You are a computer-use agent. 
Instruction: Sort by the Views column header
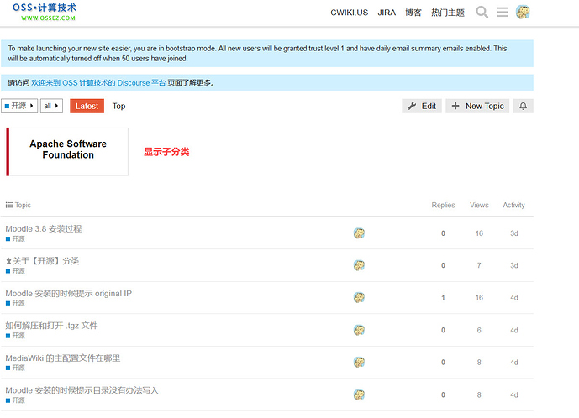pos(479,205)
